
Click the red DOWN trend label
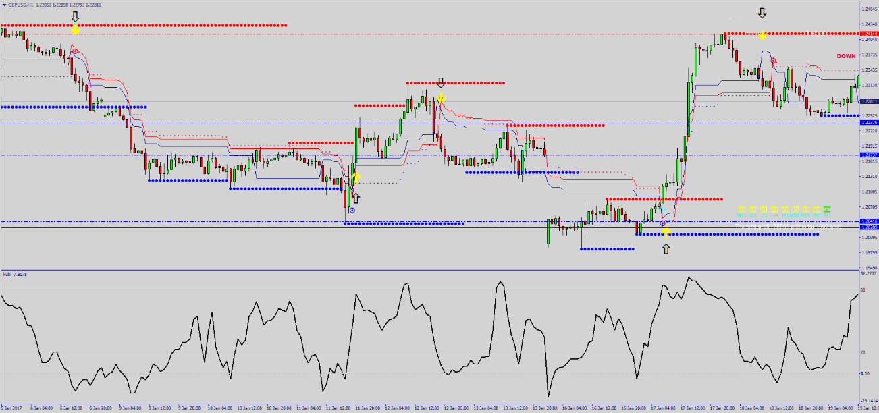click(846, 57)
